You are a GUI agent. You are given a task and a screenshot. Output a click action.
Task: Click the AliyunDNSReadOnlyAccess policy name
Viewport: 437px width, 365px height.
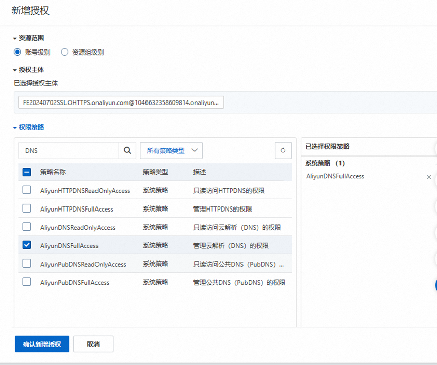[x=78, y=228]
